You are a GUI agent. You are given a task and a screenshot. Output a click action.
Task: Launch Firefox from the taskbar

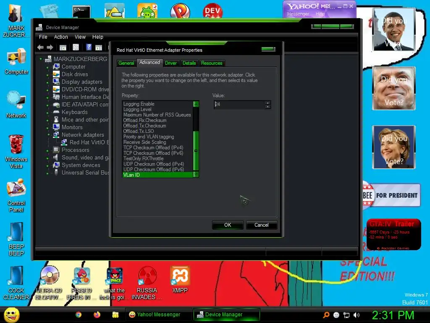97,315
